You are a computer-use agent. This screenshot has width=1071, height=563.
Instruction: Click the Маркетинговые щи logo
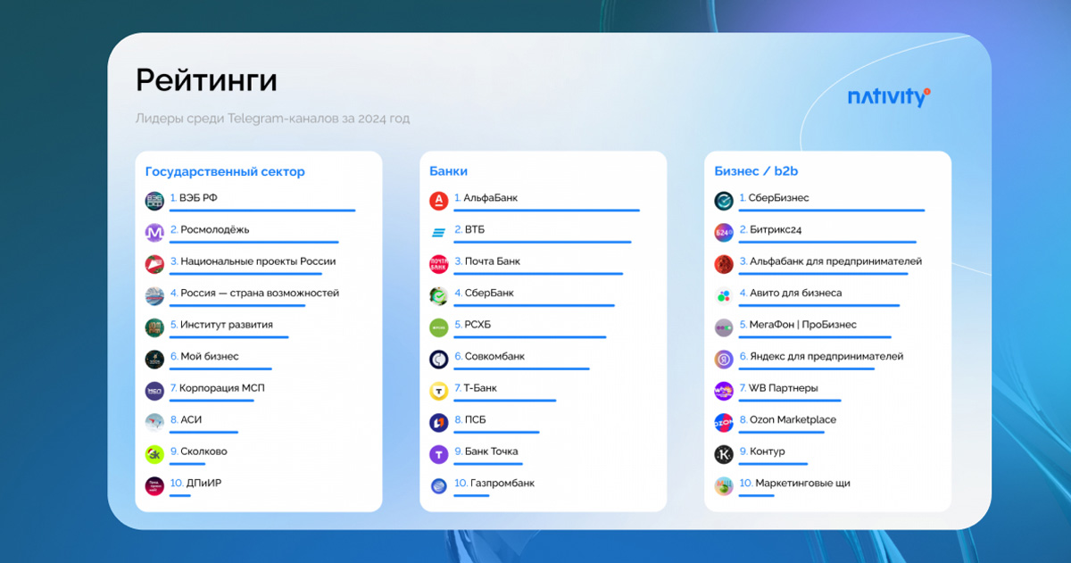coord(724,486)
